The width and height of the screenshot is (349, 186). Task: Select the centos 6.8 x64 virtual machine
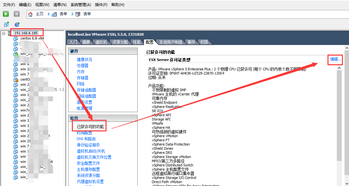pos(32,38)
